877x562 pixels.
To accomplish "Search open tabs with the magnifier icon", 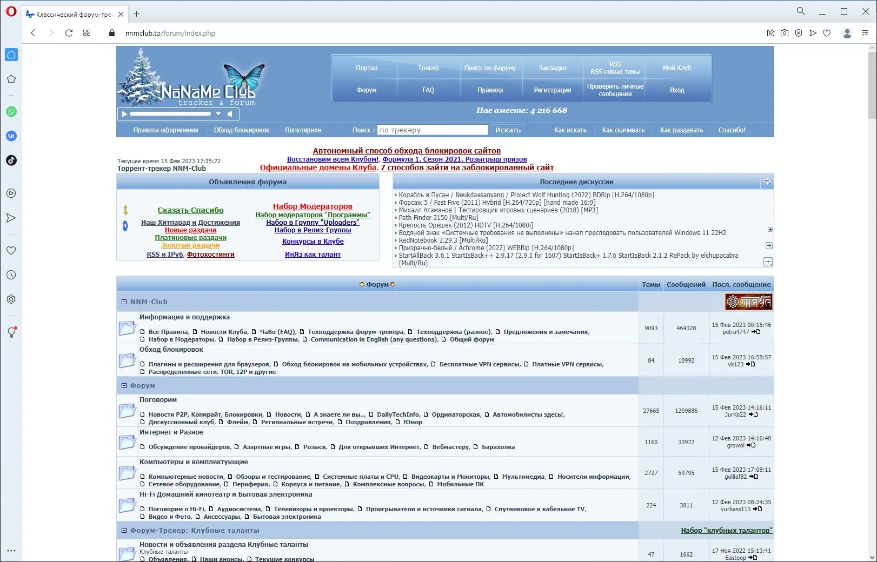I will [x=801, y=11].
